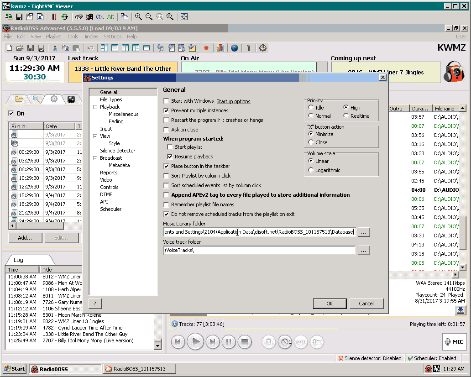Send Ctrl key via TightVNC toolbar

100,17
